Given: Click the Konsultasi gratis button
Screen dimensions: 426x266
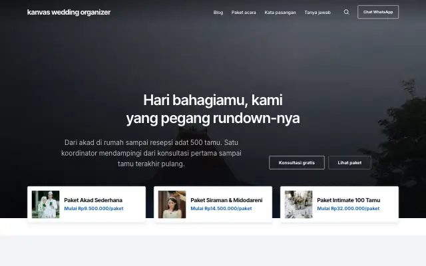Looking at the screenshot, I should [297, 162].
